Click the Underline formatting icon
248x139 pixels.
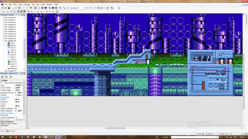click(38, 12)
